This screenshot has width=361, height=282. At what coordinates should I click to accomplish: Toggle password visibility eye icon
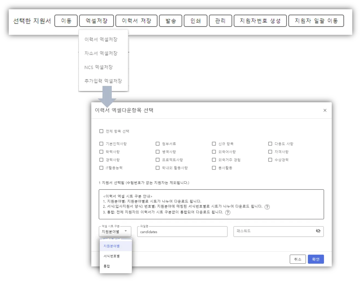tap(318, 231)
